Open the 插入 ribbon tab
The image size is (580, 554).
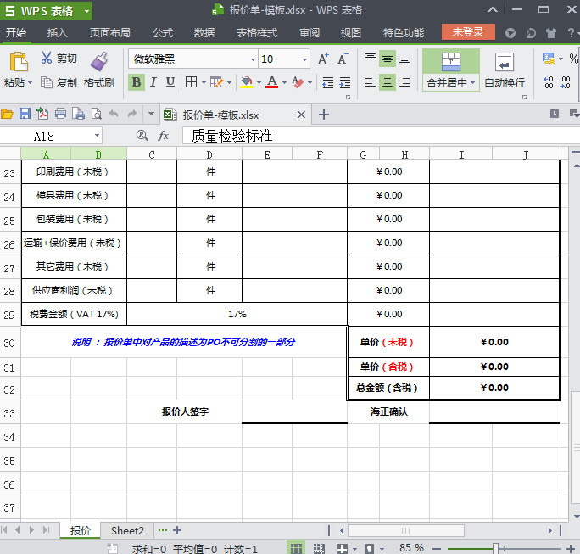tap(58, 33)
